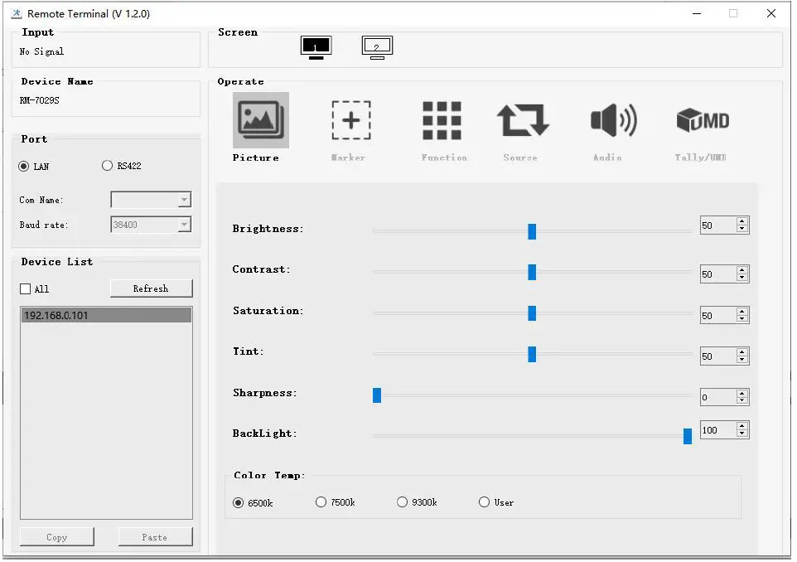Choose the LAN port option

point(23,167)
